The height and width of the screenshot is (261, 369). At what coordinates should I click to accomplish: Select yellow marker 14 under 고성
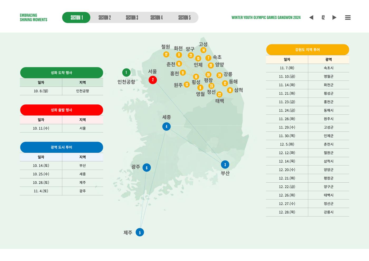point(203,50)
